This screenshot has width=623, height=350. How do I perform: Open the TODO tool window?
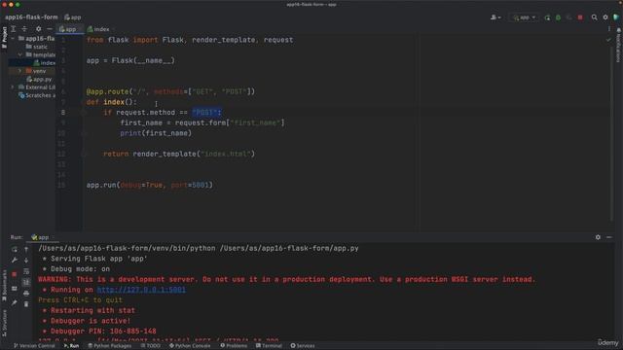tap(150, 346)
